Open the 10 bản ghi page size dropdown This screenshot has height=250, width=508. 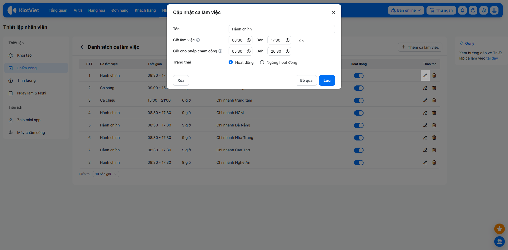[x=106, y=174]
